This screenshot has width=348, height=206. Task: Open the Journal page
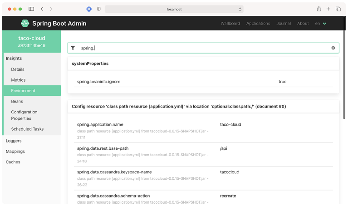coord(284,24)
